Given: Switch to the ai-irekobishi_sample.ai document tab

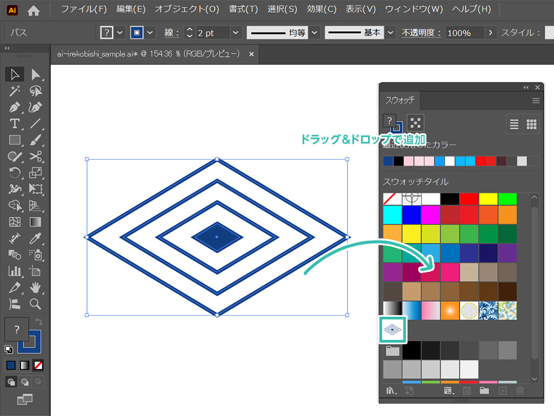Looking at the screenshot, I should [148, 54].
